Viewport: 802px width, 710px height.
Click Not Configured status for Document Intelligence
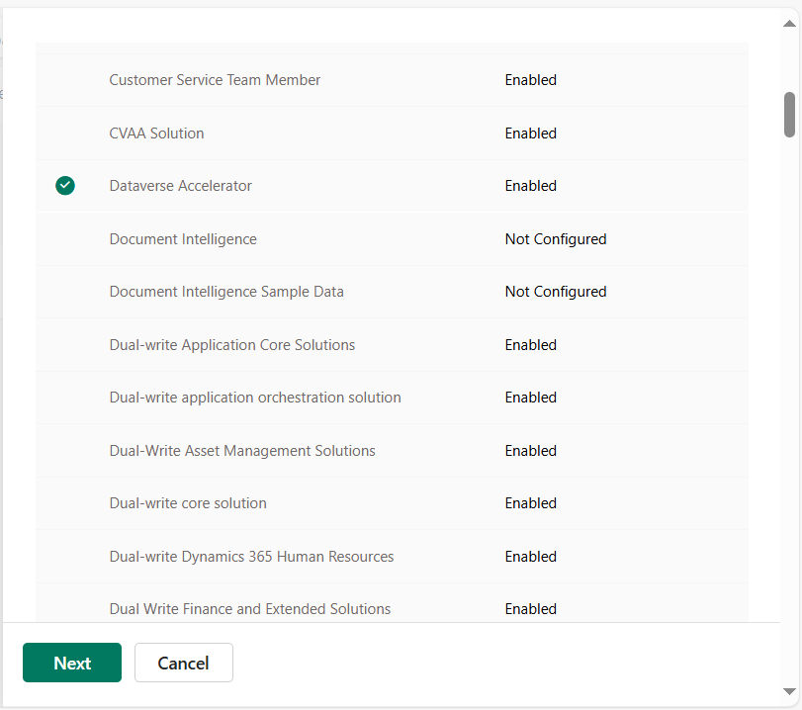(x=555, y=239)
